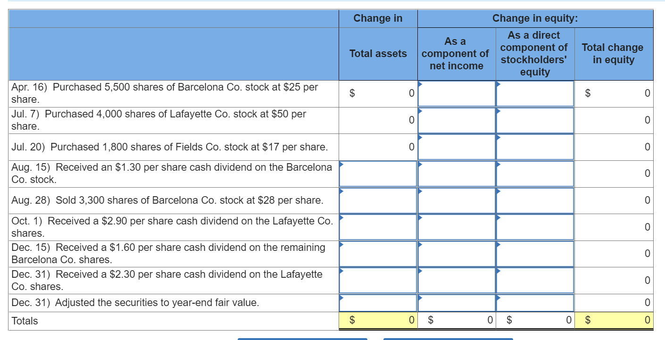
Task: Click the net income cell for Apr. 16 purchase
Action: [455, 93]
